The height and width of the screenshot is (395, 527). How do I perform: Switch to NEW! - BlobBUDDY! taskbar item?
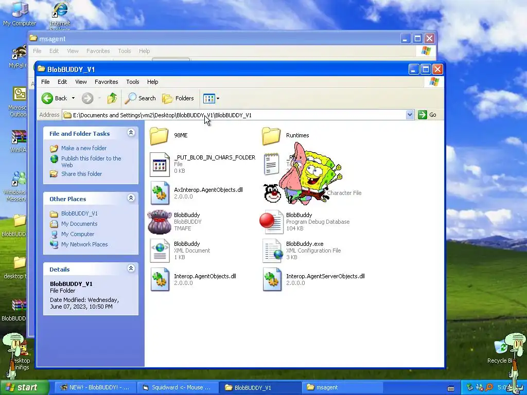point(95,388)
